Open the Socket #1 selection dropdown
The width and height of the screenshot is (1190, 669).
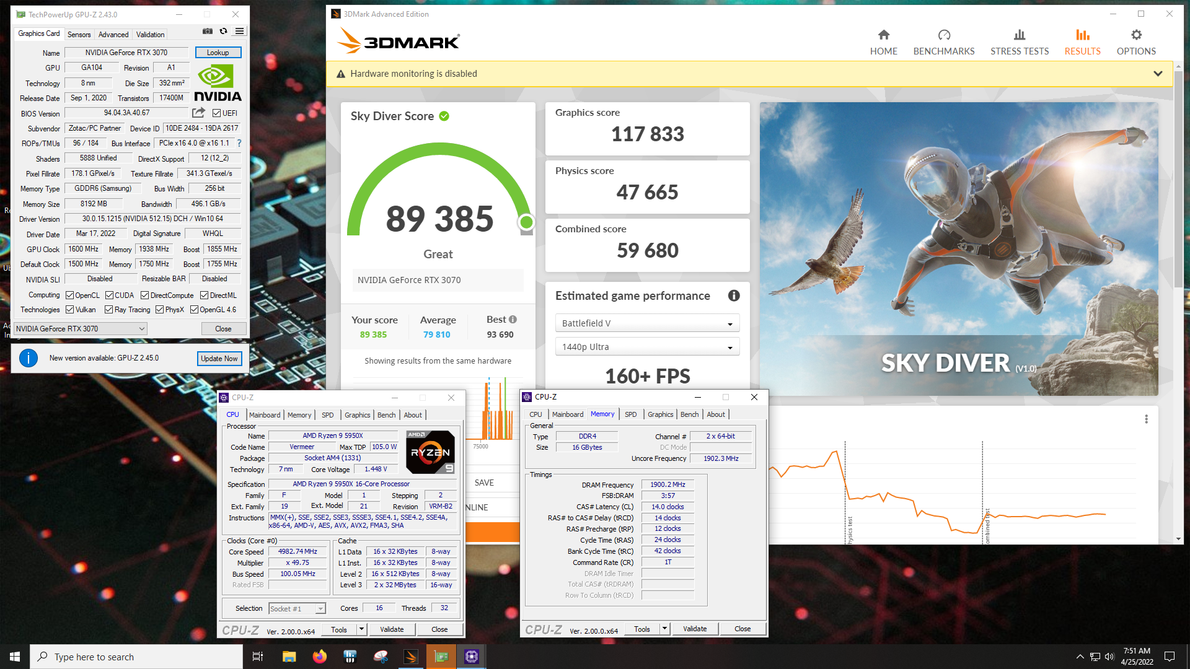[x=297, y=609]
